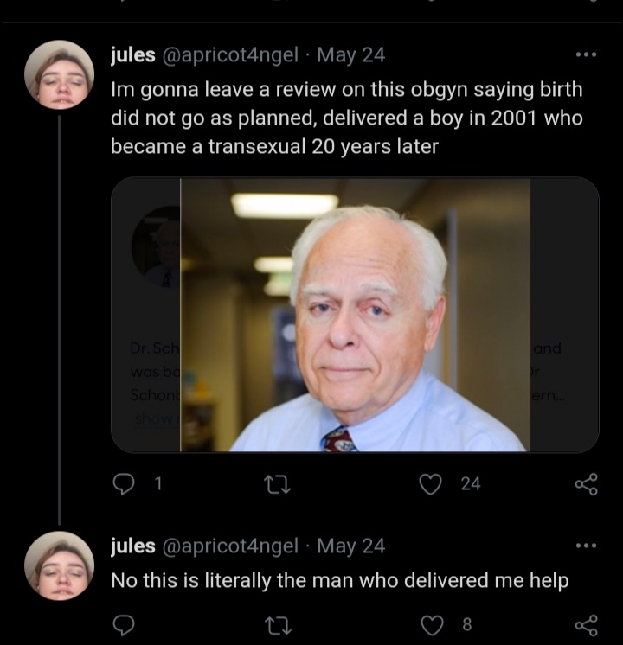623x645 pixels.
Task: Retweet the 'delivered me help' tweet
Action: 278,625
